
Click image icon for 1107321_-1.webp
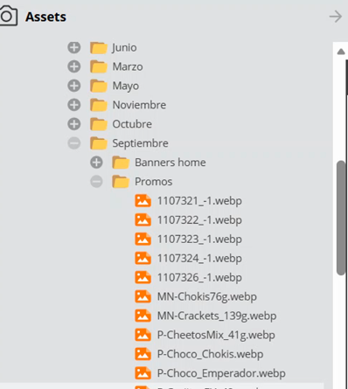[143, 201]
